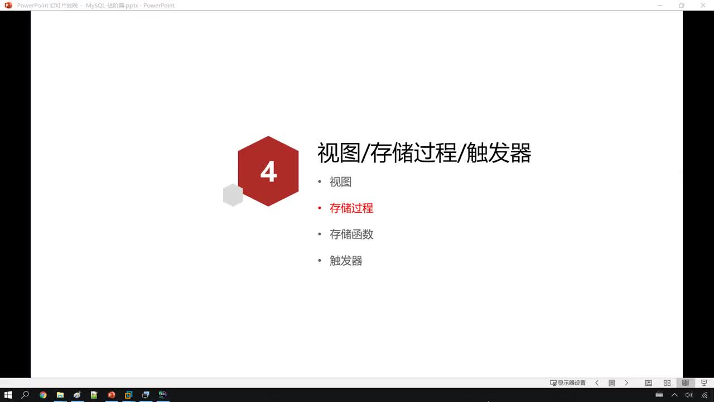Open the keyboard input indicator in tray
This screenshot has height=402, width=714.
[x=659, y=395]
